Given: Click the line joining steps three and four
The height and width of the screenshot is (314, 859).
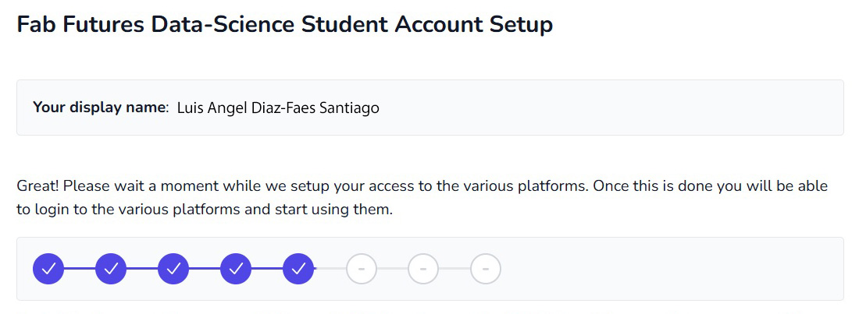Looking at the screenshot, I should click(x=205, y=269).
